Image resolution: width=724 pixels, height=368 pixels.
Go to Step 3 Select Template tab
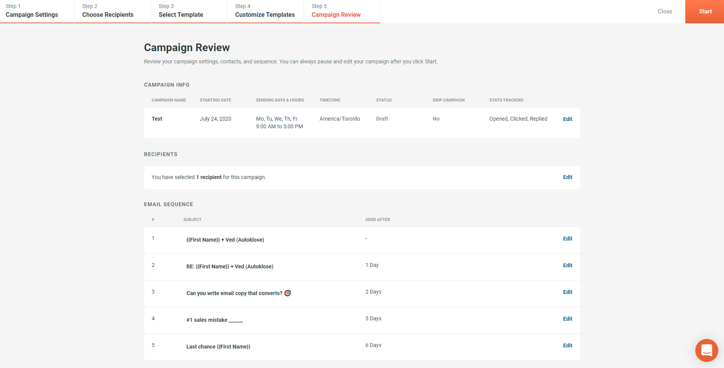coord(189,11)
